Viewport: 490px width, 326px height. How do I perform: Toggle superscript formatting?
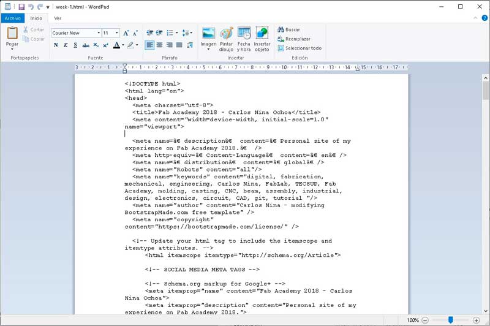(x=105, y=45)
